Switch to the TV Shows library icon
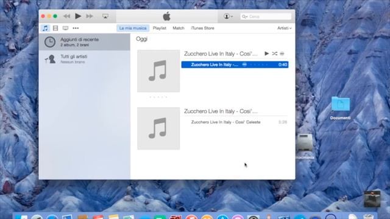 coord(65,28)
